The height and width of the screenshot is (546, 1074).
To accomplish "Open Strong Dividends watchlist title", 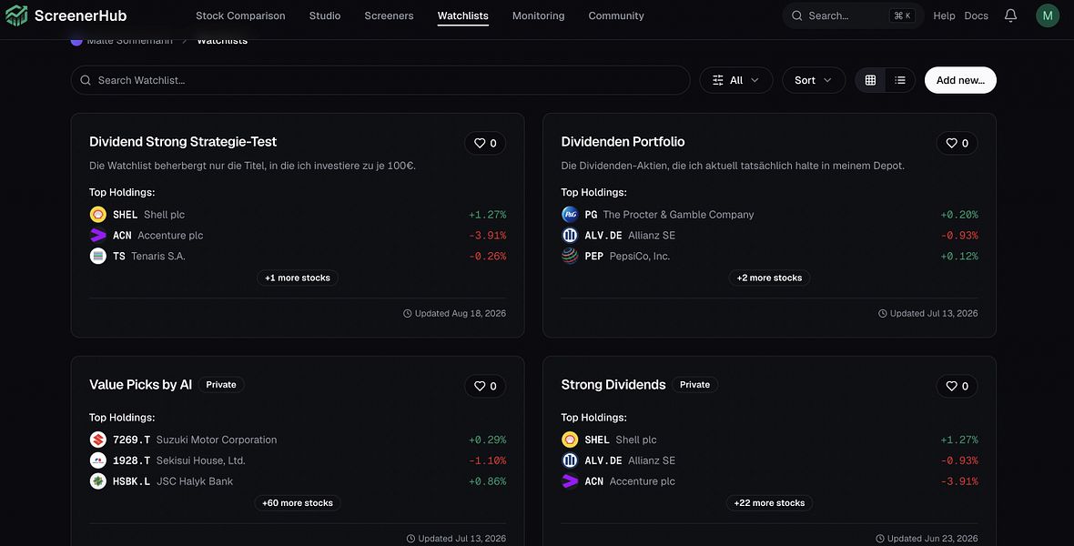I will (x=613, y=385).
